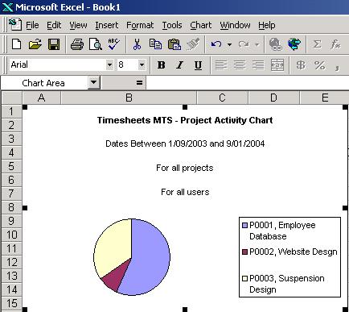Click the New workbook icon
Screen dimensions: 349x312
(17, 44)
